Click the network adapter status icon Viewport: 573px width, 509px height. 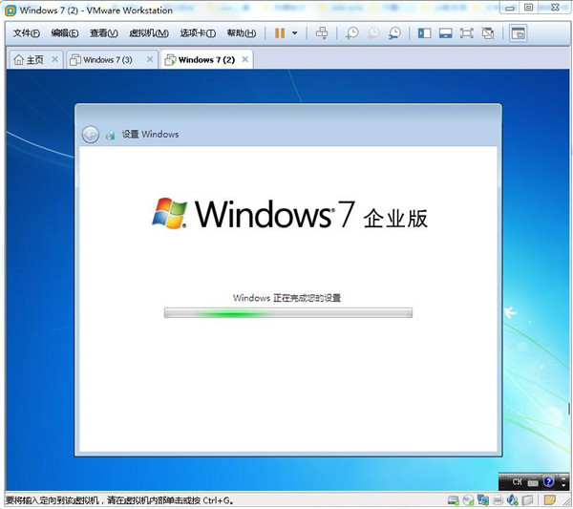[483, 499]
